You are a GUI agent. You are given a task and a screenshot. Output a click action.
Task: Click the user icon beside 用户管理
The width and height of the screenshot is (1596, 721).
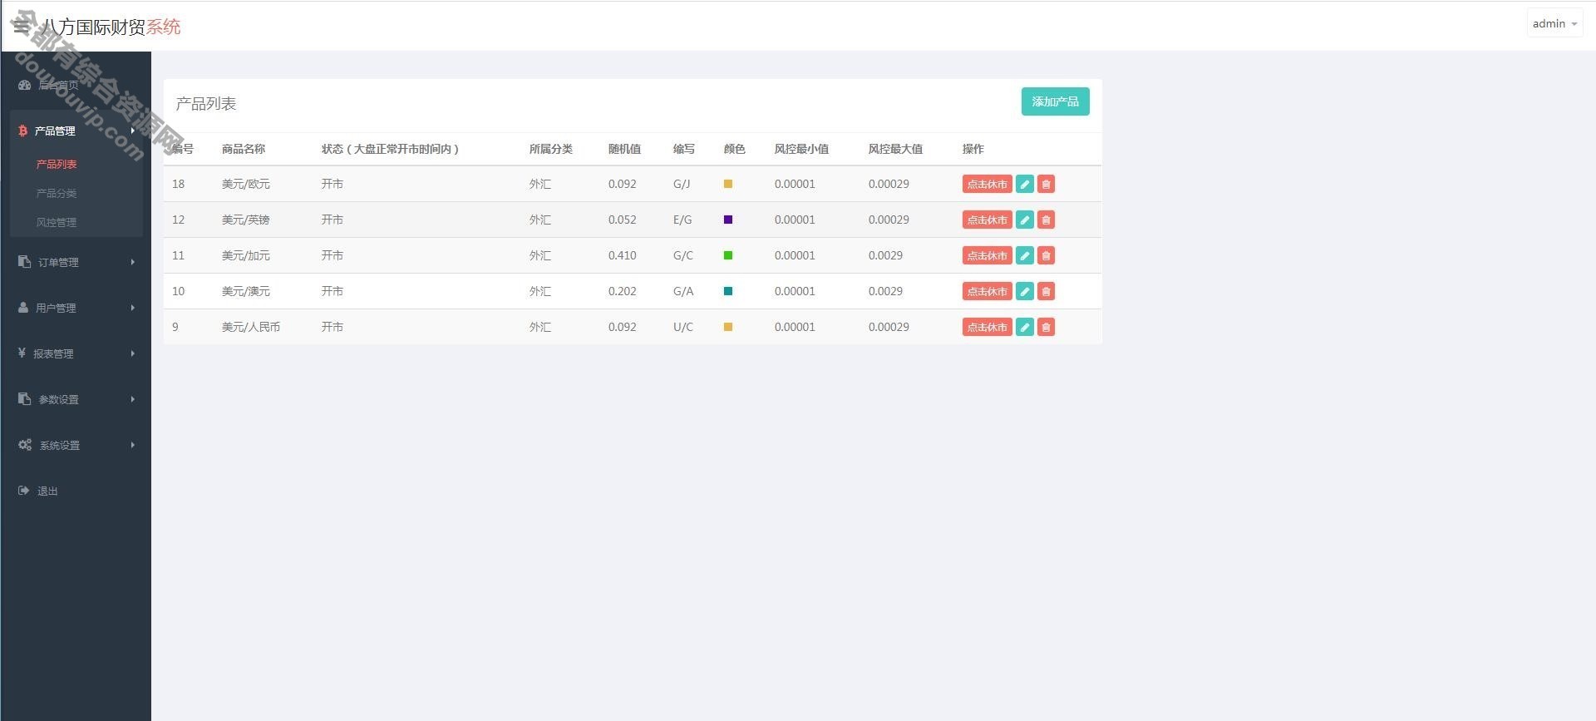coord(23,308)
